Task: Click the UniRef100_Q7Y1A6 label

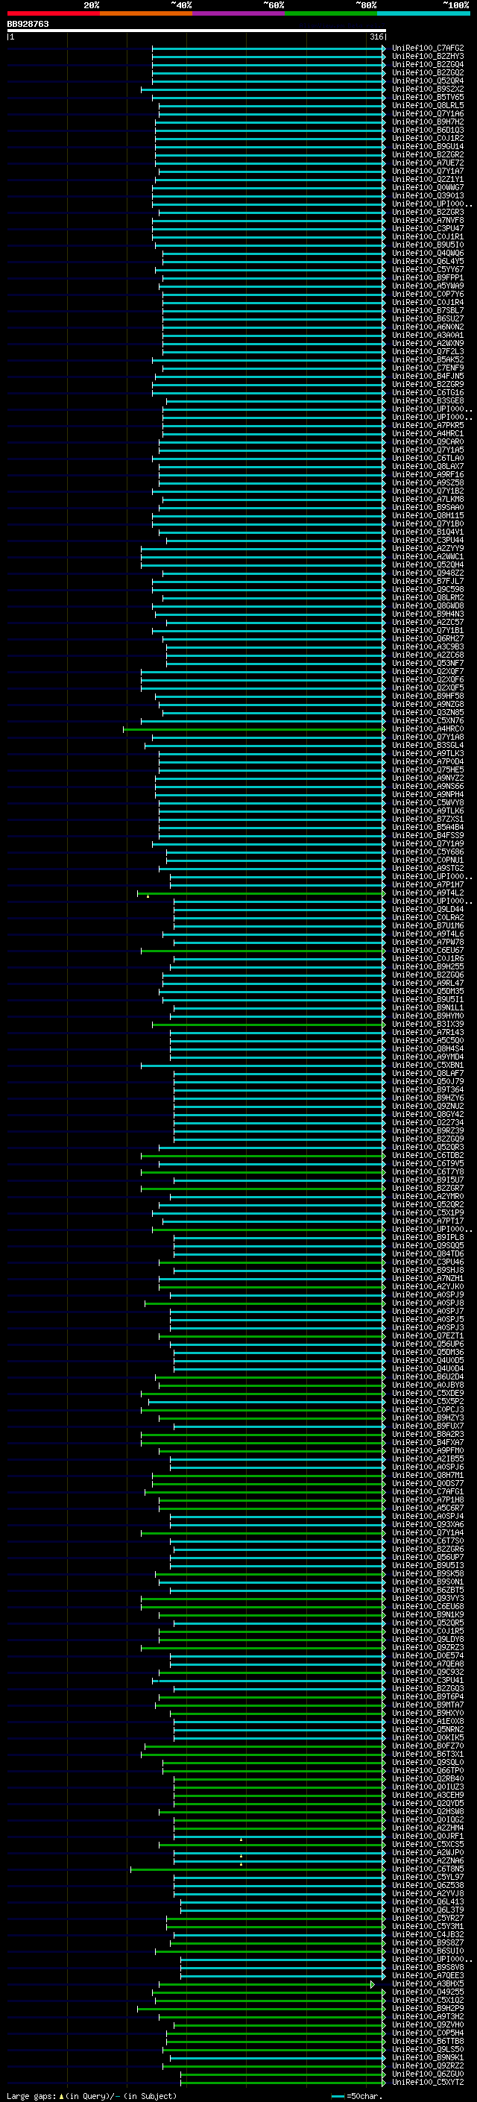Action: [x=428, y=113]
